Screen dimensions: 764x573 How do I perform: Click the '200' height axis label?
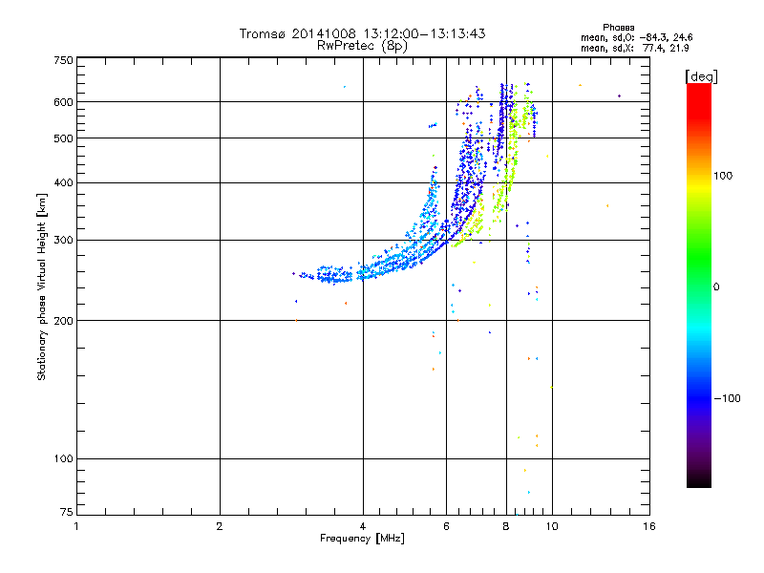click(x=63, y=321)
